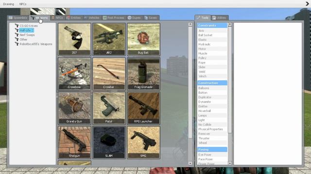Open the Vehicles tab
The height and width of the screenshot is (174, 311).
[92, 18]
